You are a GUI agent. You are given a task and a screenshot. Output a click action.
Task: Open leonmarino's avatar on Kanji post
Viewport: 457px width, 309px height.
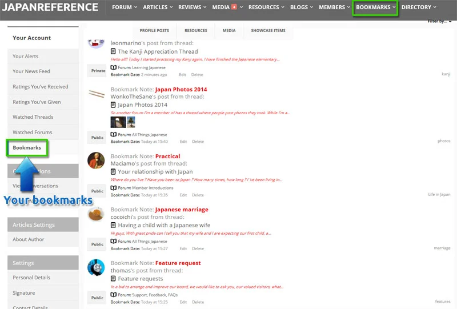(96, 44)
